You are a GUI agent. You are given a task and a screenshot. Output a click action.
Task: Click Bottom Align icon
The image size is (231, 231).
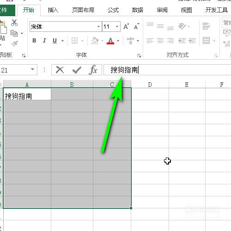(170, 28)
